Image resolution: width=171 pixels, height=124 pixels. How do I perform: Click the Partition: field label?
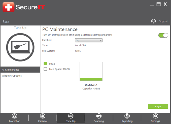coord(47,40)
